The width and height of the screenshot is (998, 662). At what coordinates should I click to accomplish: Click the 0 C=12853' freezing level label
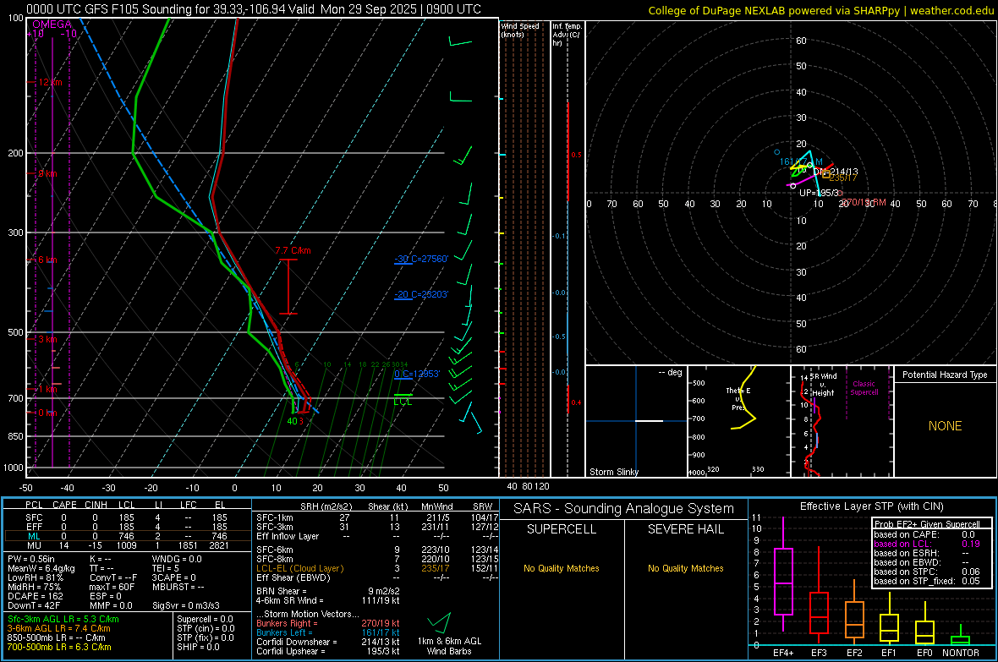[417, 374]
